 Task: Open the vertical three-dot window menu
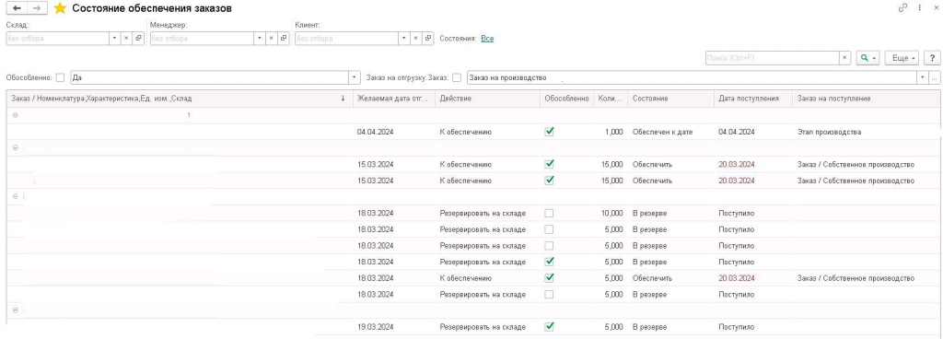920,7
